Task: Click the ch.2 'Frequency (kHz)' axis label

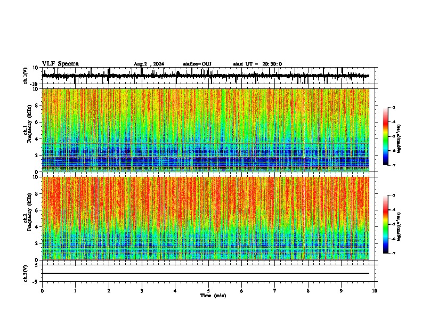Action: [29, 212]
